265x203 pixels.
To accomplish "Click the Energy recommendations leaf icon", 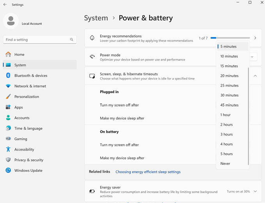I will pyautogui.click(x=92, y=38).
